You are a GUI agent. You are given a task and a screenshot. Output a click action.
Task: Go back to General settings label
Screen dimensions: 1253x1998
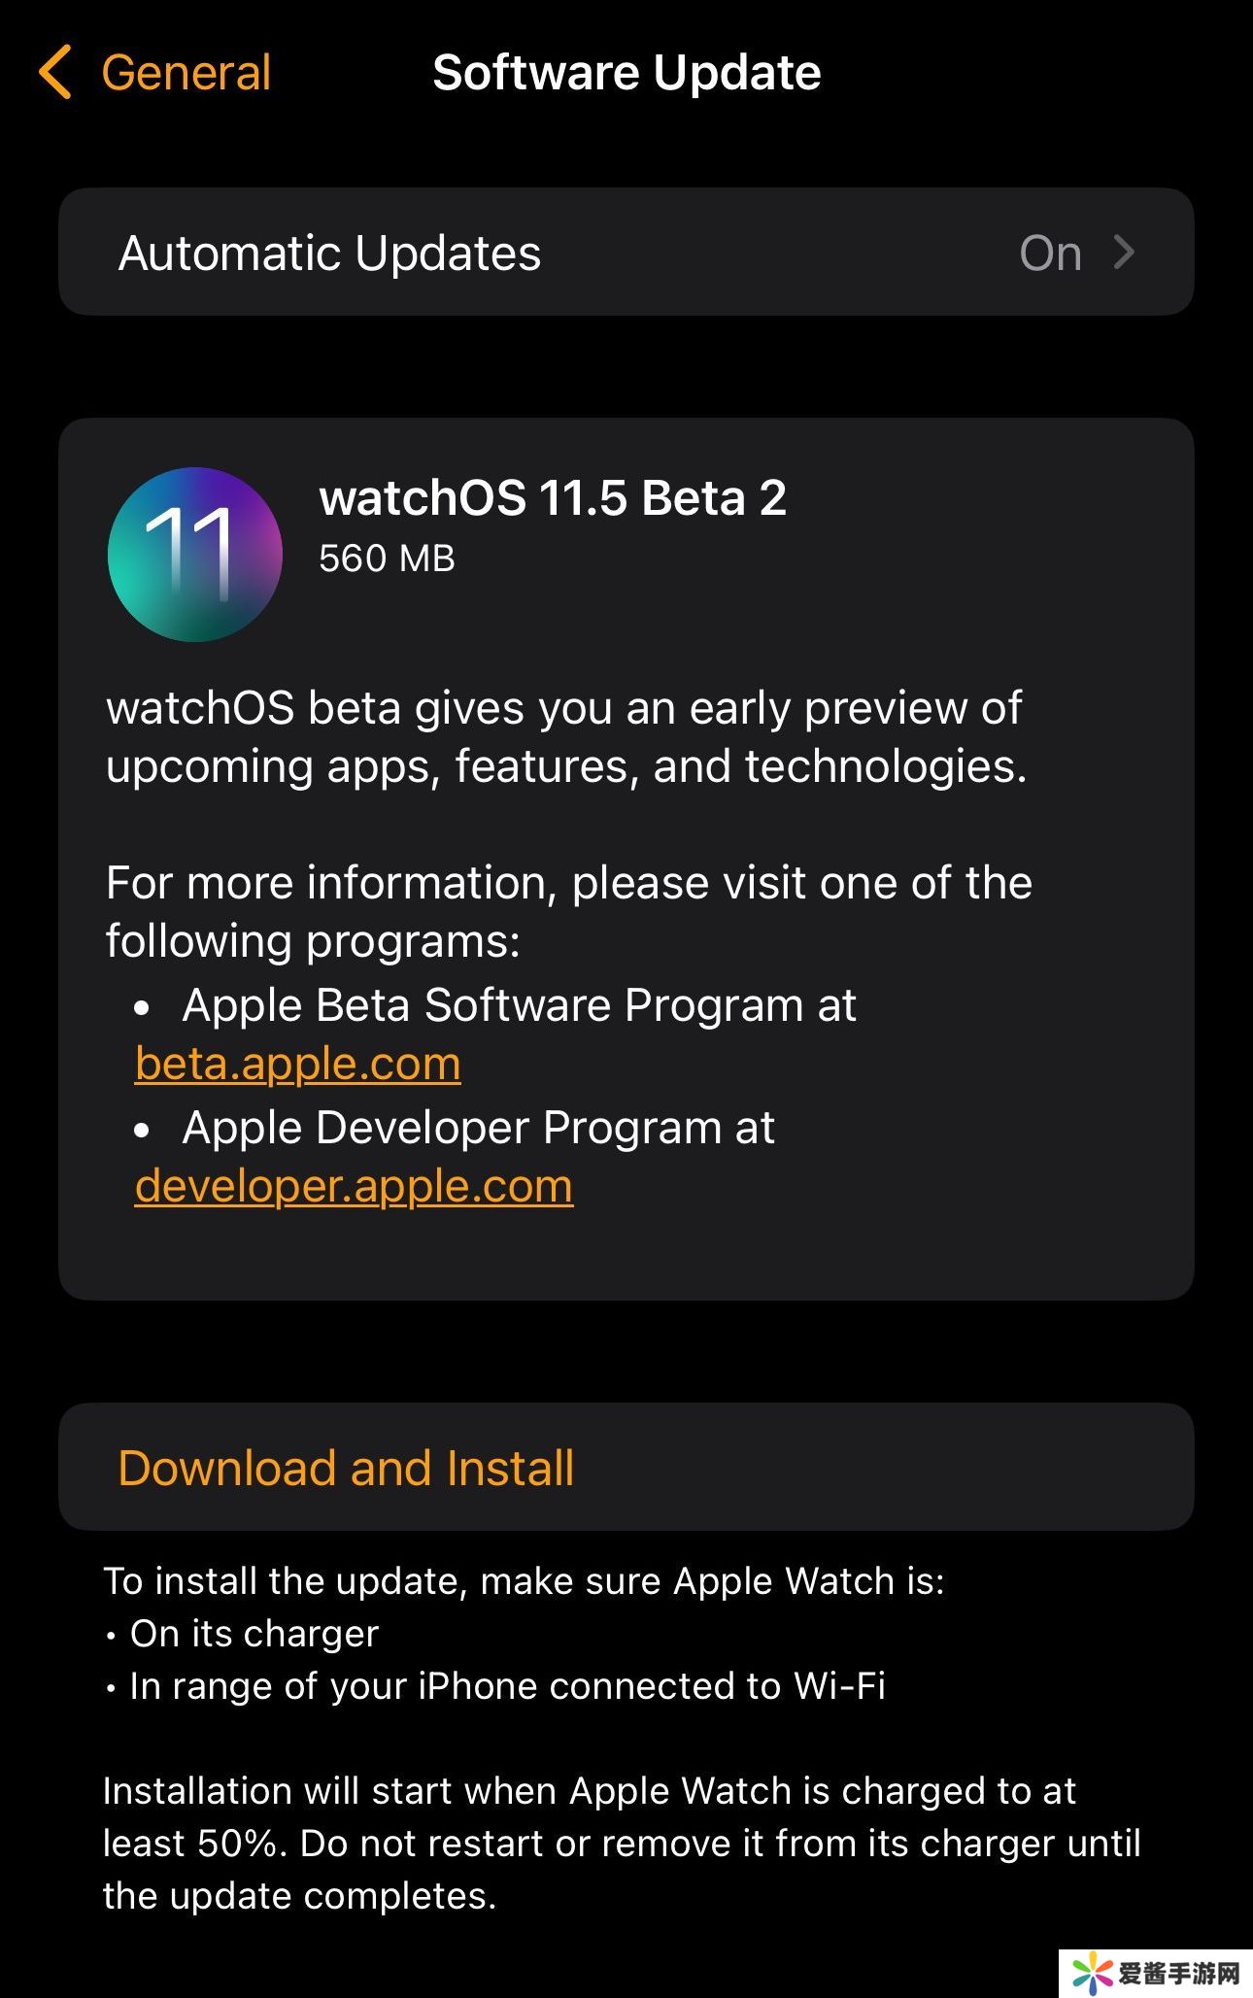186,73
